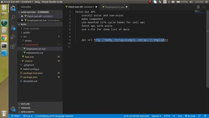Image resolution: width=209 pixels, height=118 pixels.
Task: Open babel.config.js file
Action: (40, 69)
